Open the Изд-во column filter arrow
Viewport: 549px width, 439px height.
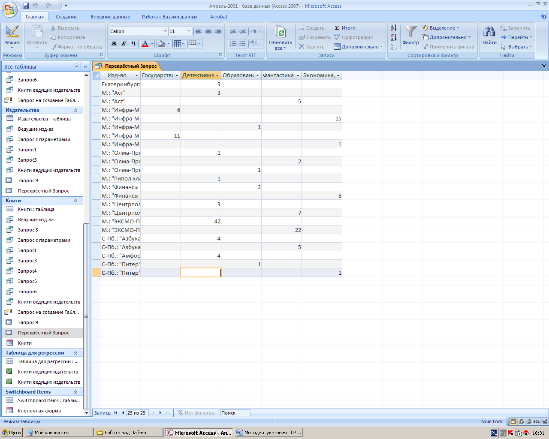point(137,75)
